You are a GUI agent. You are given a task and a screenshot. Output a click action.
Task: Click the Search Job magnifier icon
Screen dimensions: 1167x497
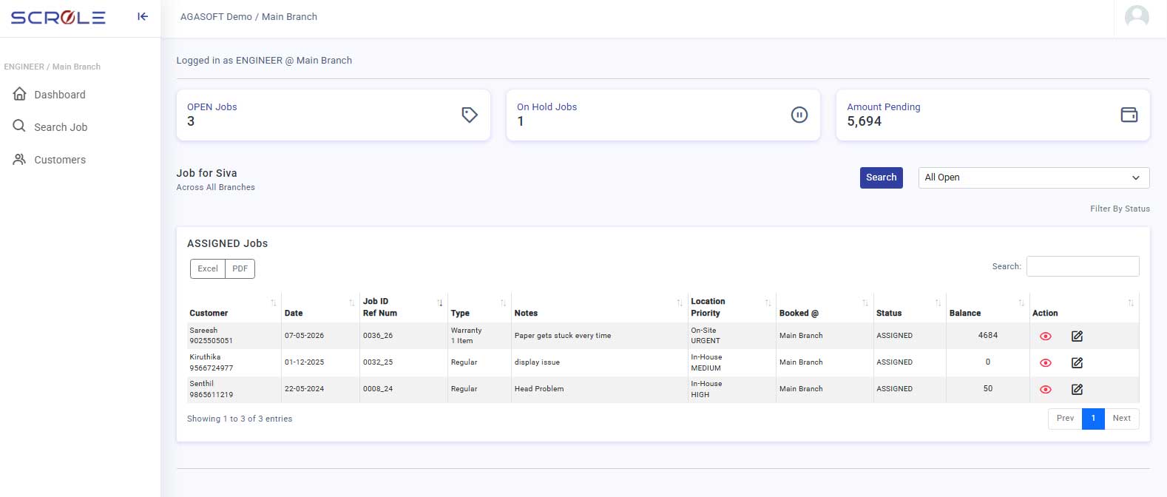pos(19,126)
